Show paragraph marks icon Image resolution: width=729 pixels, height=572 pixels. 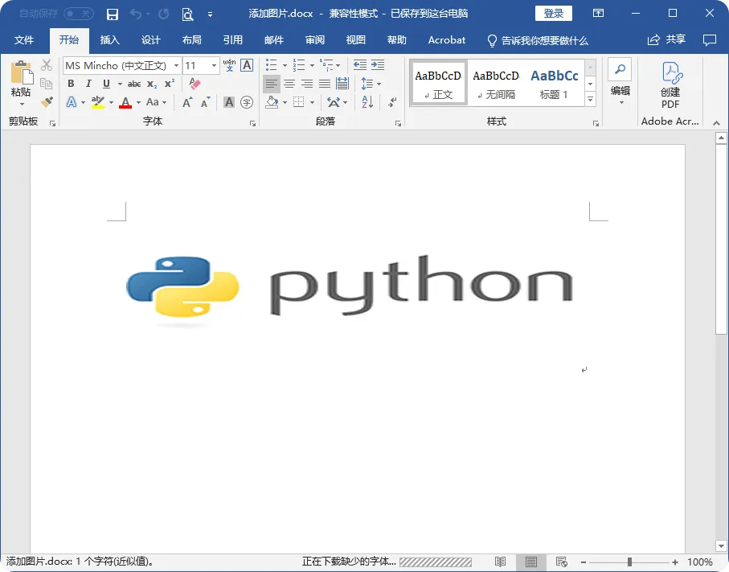(392, 102)
